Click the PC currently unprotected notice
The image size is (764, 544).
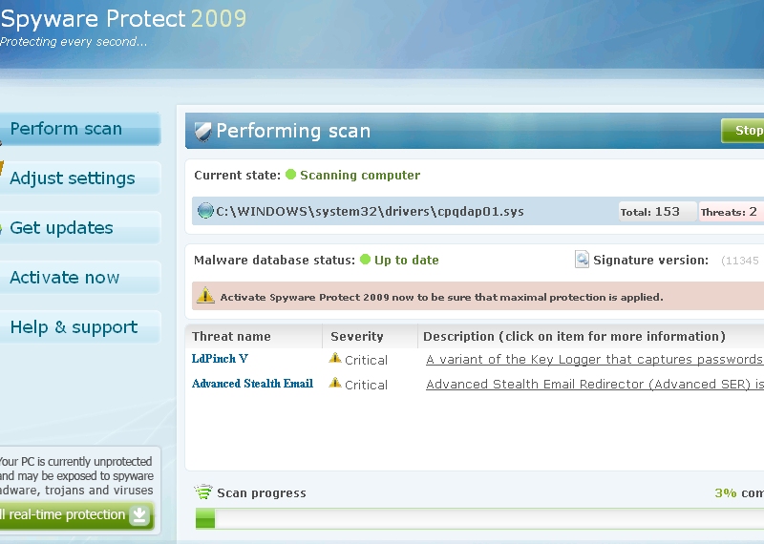click(x=76, y=476)
